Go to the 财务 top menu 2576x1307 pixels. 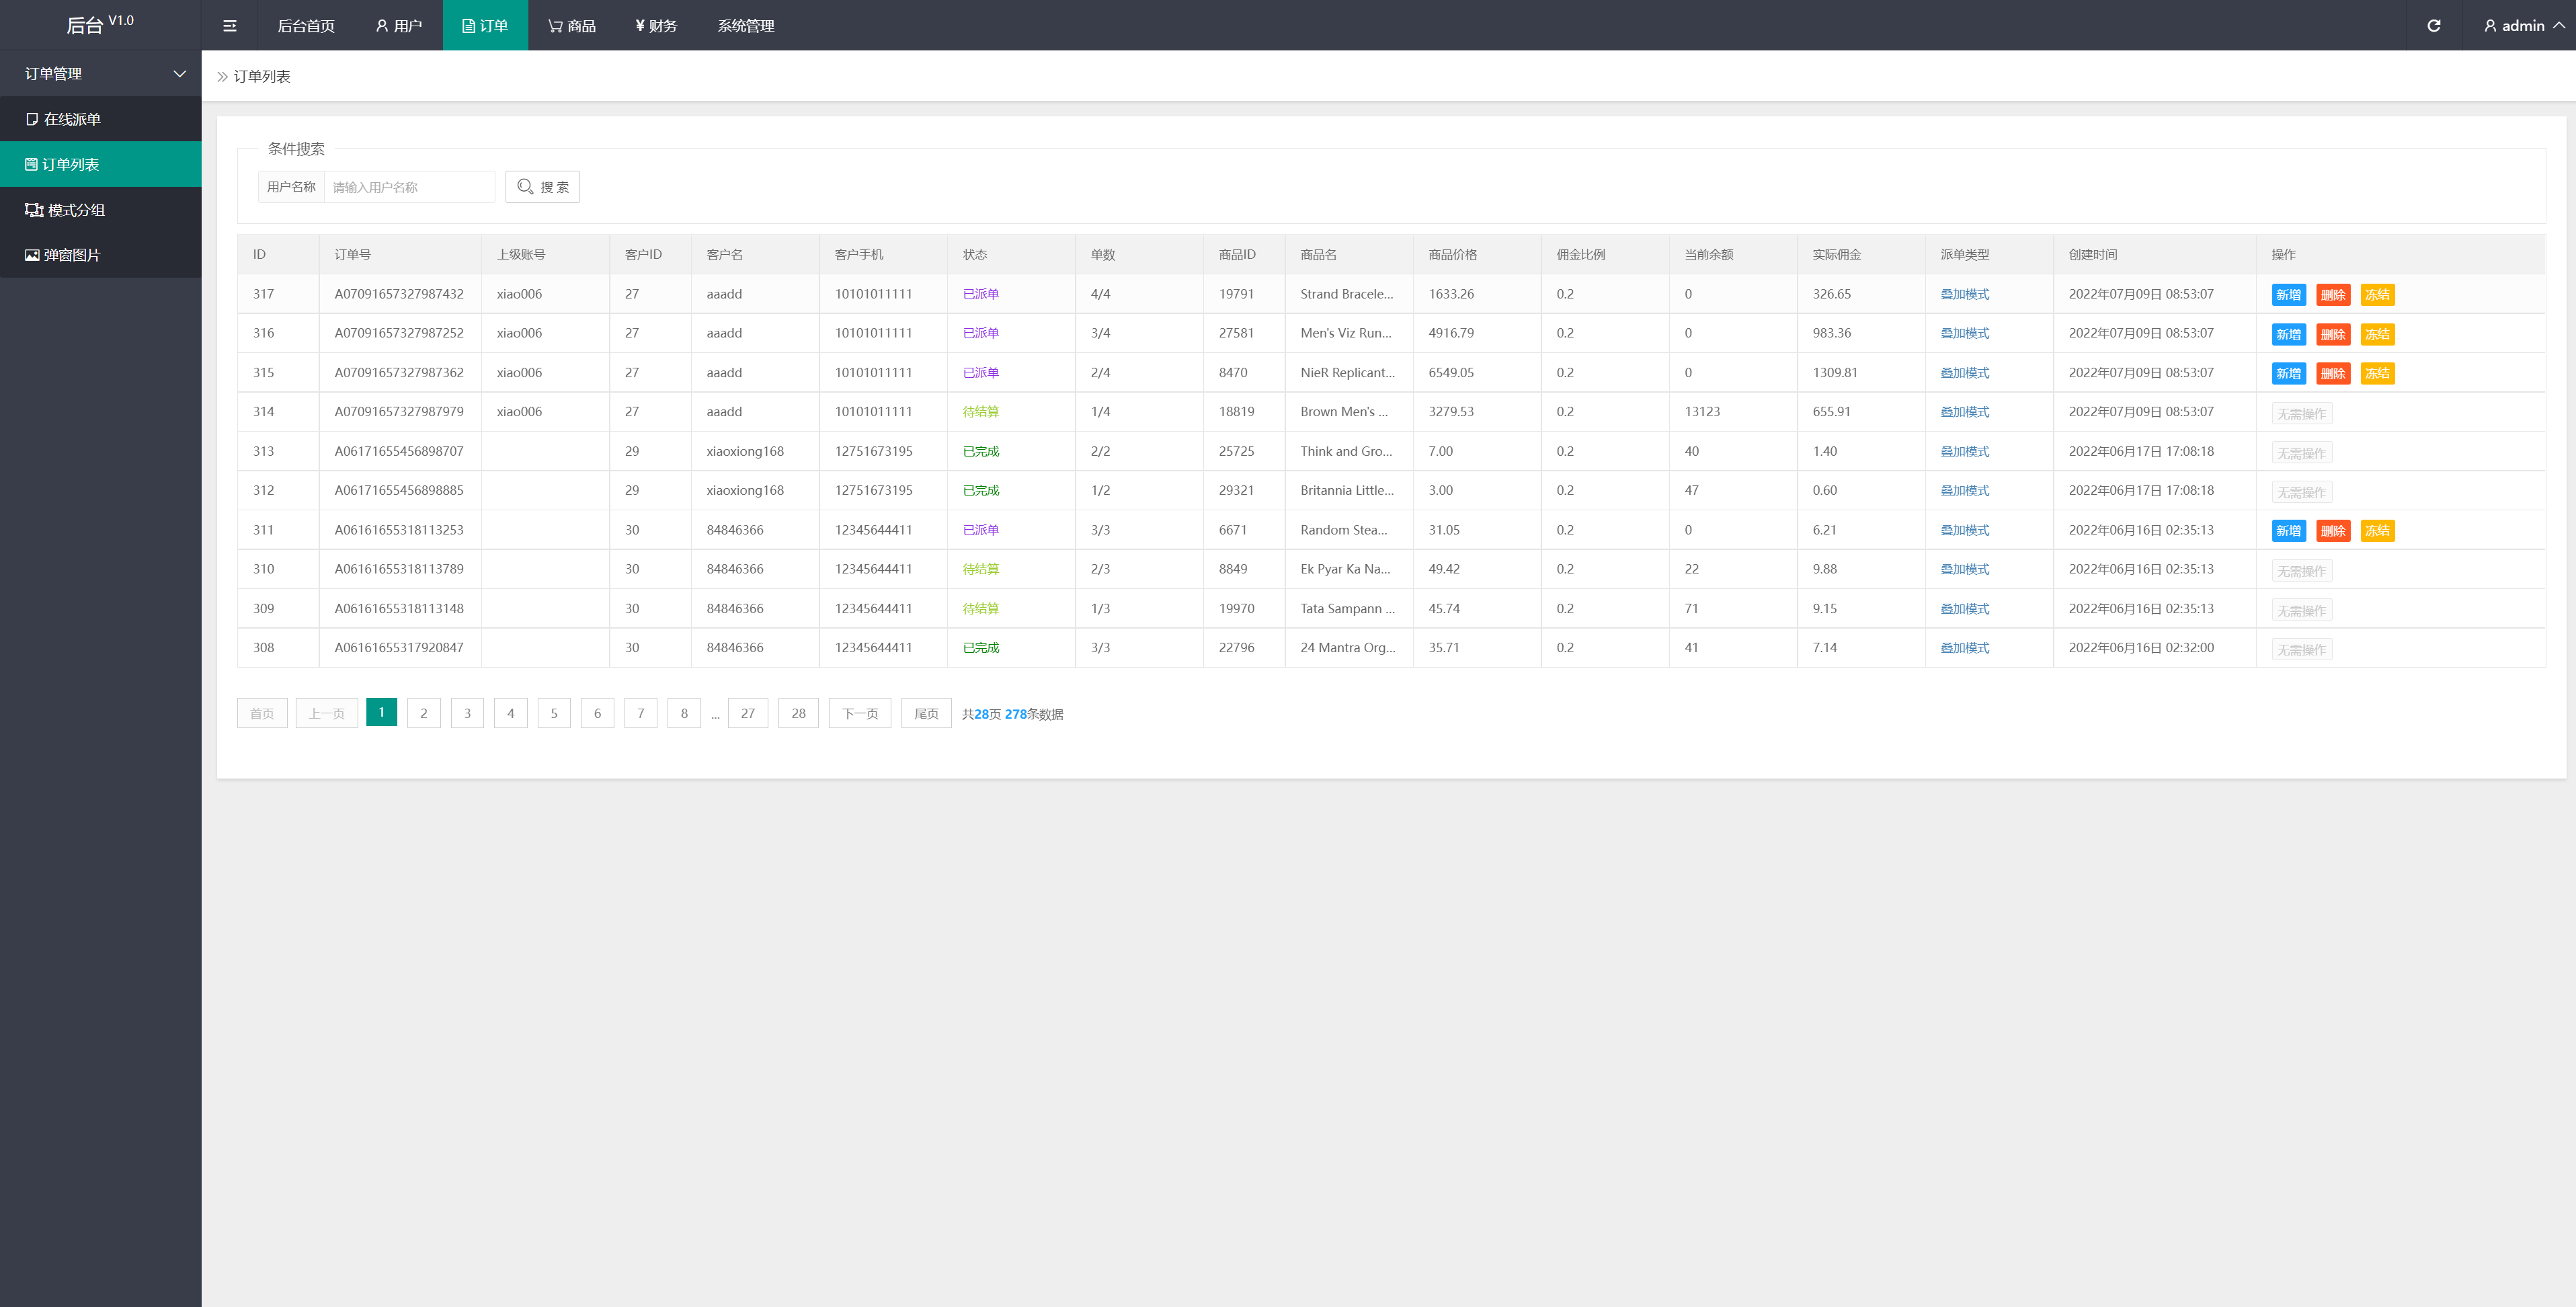coord(656,26)
